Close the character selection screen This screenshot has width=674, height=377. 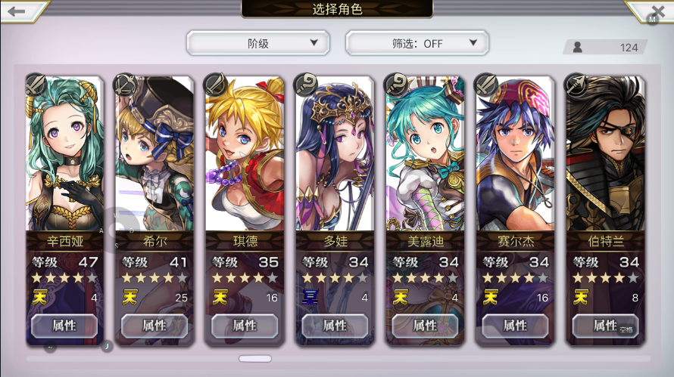[657, 11]
